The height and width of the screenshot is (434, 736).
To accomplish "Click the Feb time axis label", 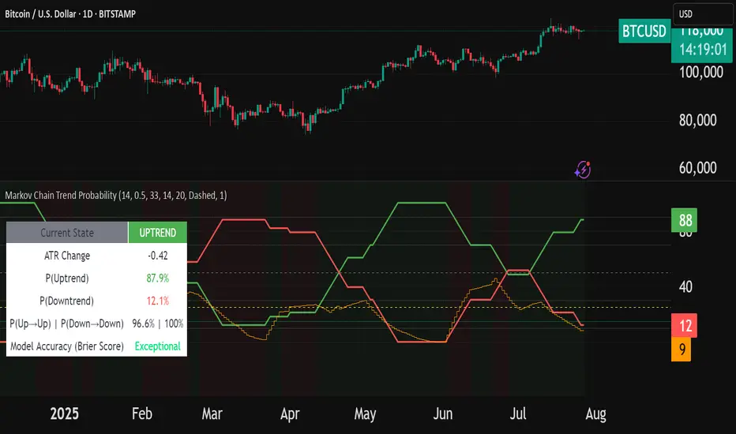I will pyautogui.click(x=142, y=413).
